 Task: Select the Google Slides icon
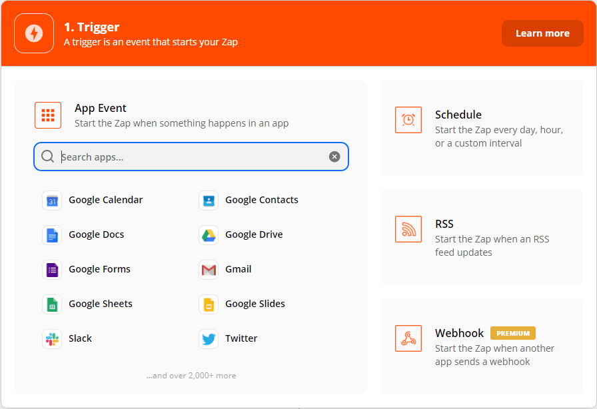[x=209, y=304]
